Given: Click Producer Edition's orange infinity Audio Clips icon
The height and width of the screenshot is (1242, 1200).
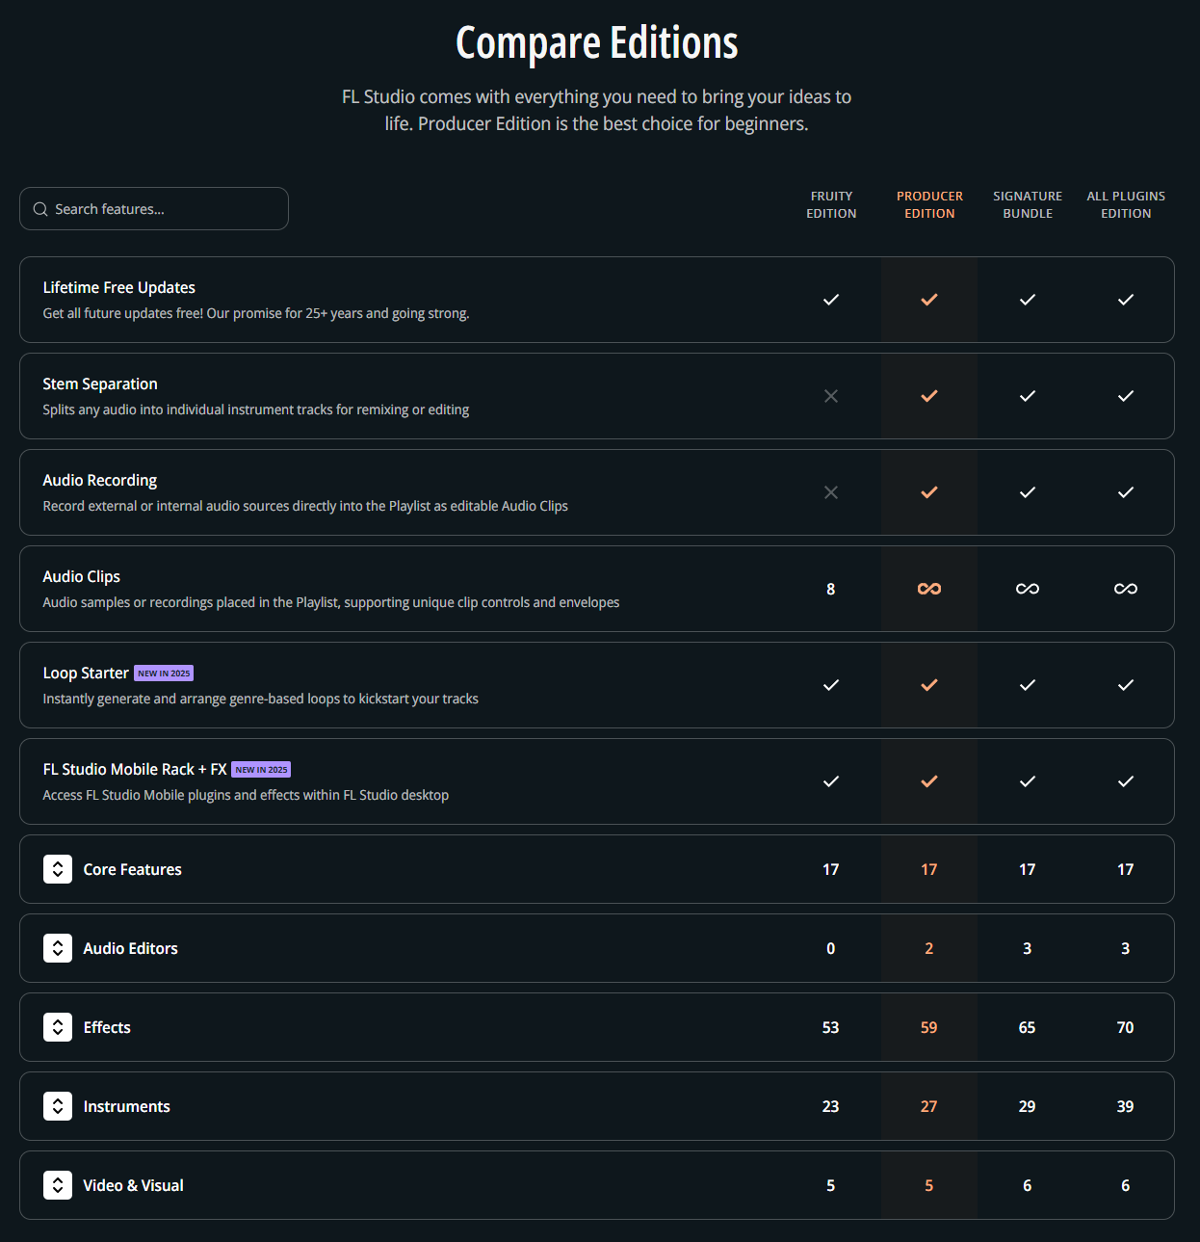Looking at the screenshot, I should (929, 589).
